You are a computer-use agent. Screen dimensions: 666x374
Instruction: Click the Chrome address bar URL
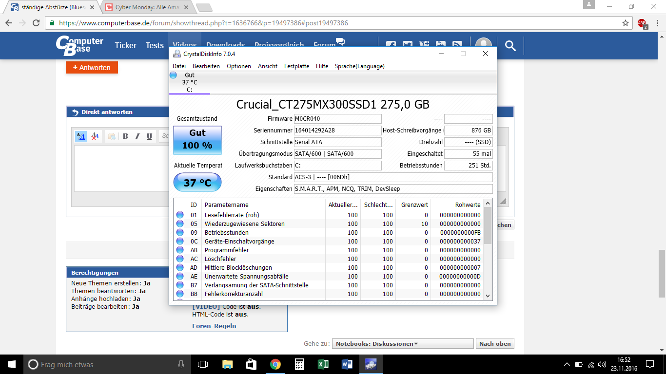pos(203,23)
